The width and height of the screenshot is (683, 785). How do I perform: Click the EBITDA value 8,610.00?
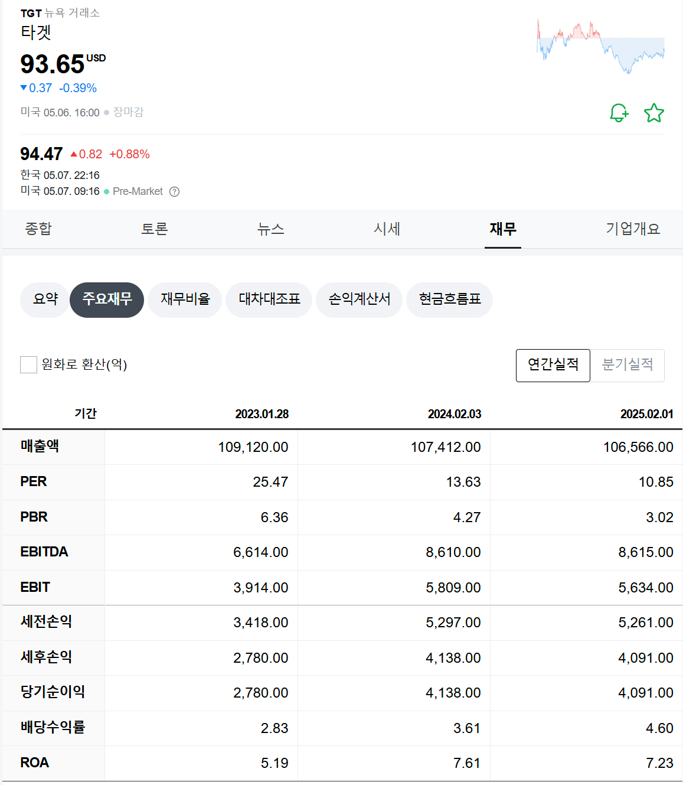click(453, 552)
